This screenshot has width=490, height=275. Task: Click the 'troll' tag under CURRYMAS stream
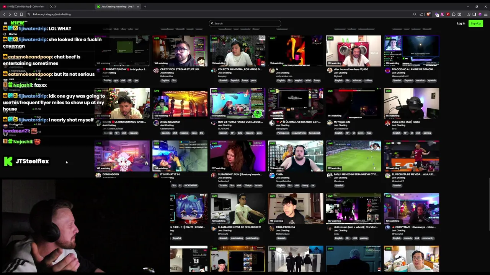[416, 238]
